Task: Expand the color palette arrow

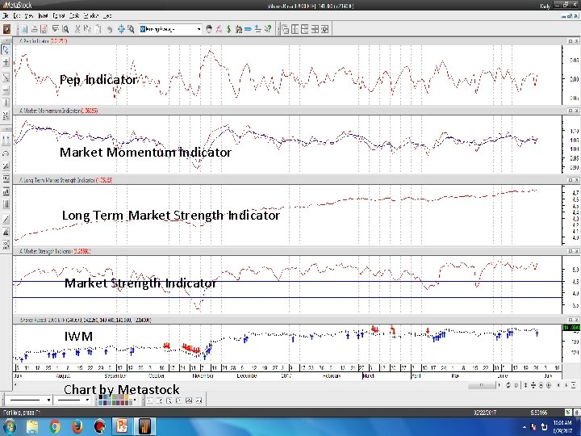Action: click(x=135, y=400)
